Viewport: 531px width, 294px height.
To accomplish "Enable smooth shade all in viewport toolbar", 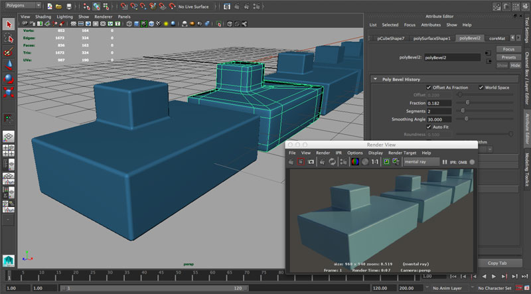I will pyautogui.click(x=137, y=24).
